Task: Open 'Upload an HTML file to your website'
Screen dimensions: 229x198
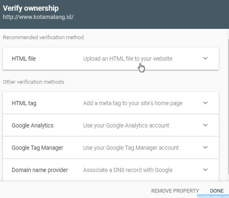Action: point(127,59)
